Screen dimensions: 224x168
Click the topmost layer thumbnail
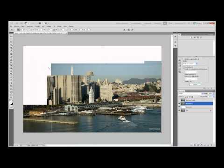183,100
